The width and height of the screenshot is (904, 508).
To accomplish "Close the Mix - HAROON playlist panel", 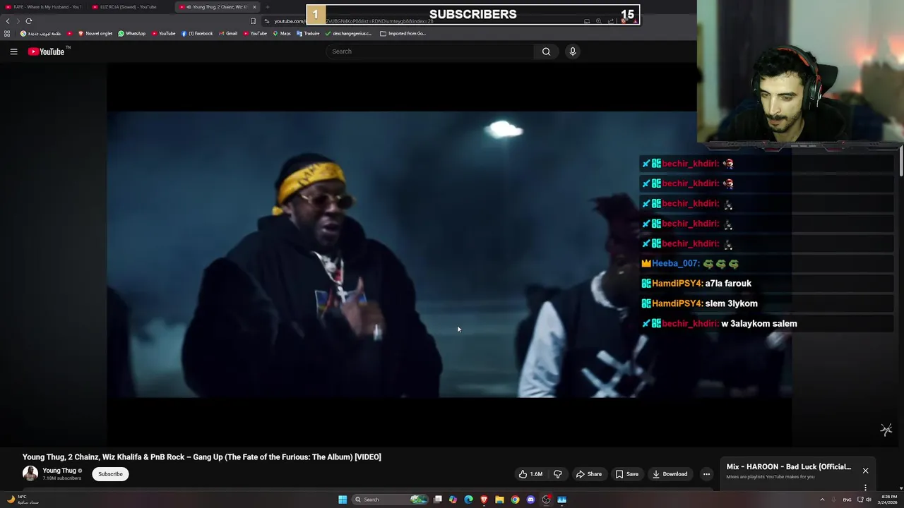I will (865, 471).
